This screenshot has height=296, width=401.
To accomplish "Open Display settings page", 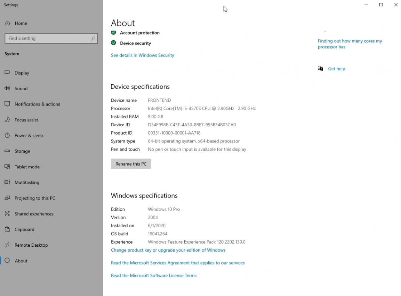I will tap(22, 73).
